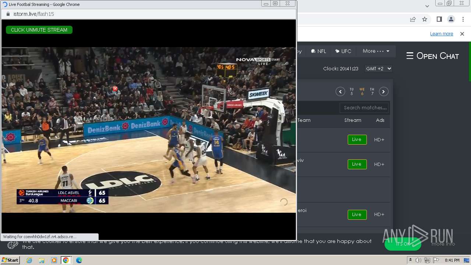Select Thursday 7 in date picker
Viewport: 471px width, 265px height.
[372, 92]
